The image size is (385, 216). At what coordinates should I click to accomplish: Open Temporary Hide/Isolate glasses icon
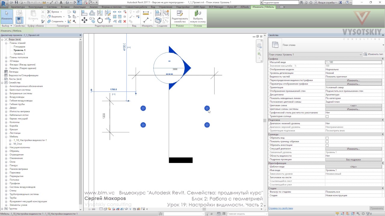(x=126, y=209)
